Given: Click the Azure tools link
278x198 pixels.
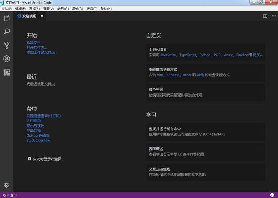Looking at the screenshot, I should [228, 55].
